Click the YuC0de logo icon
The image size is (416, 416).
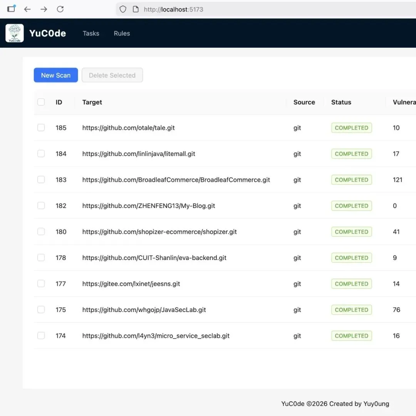15,33
